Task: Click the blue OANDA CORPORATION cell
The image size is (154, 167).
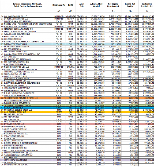Action: click(28, 108)
